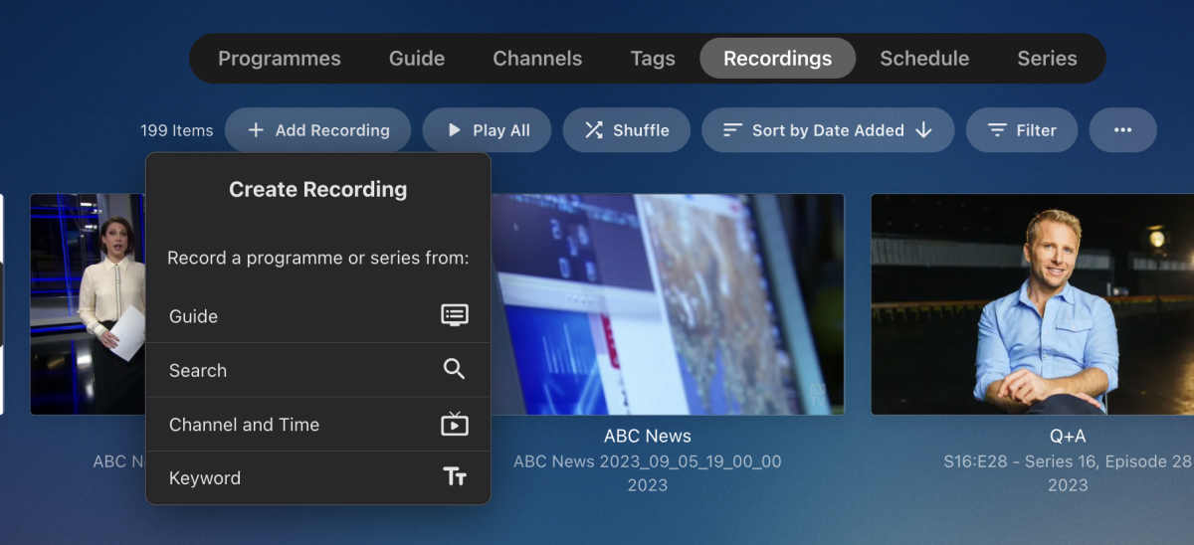The width and height of the screenshot is (1194, 545).
Task: Go to the Tags tab
Action: click(653, 59)
